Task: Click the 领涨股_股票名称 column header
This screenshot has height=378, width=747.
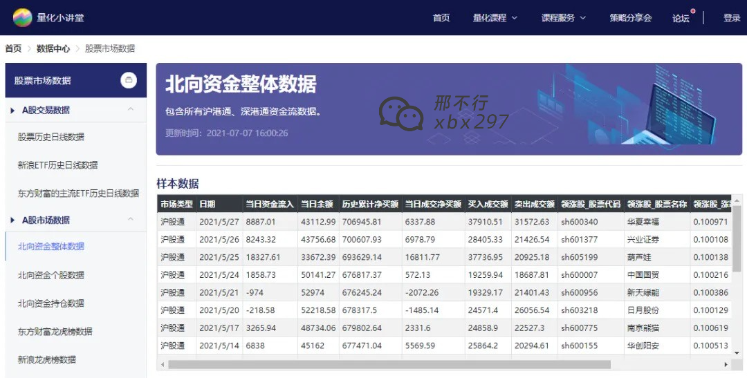Action: click(657, 204)
